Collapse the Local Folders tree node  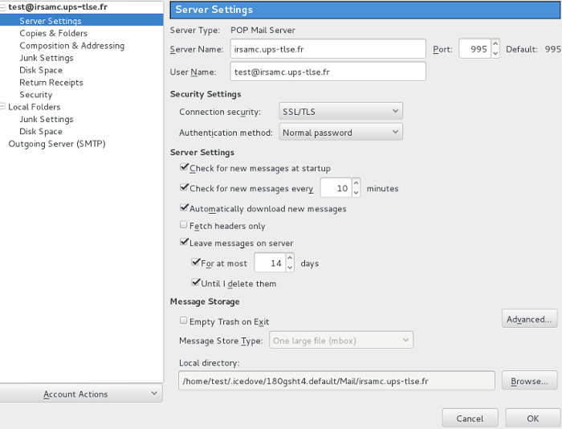pyautogui.click(x=4, y=107)
